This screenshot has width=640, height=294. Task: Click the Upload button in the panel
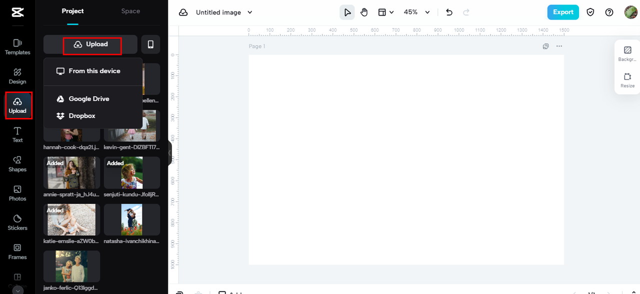(x=90, y=44)
